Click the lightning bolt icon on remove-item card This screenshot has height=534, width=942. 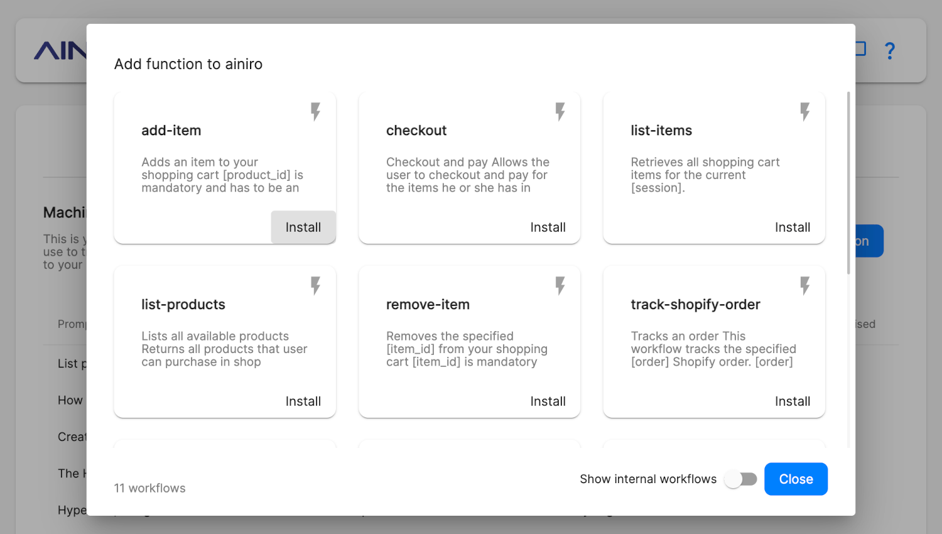560,286
